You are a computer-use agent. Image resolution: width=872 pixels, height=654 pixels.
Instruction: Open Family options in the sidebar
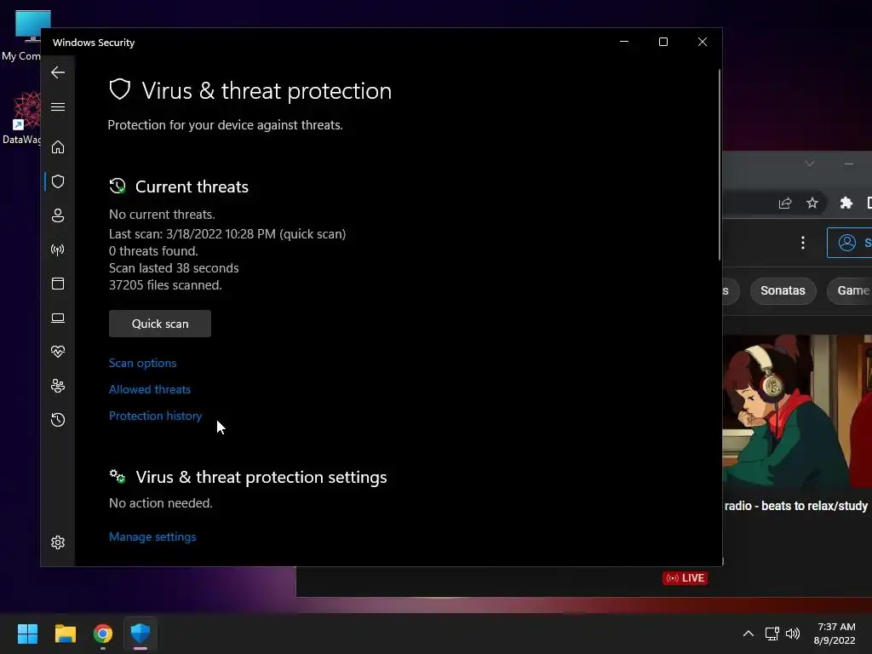click(58, 386)
